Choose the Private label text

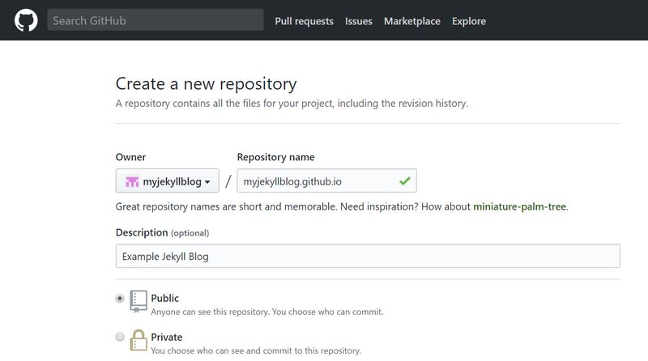[167, 337]
